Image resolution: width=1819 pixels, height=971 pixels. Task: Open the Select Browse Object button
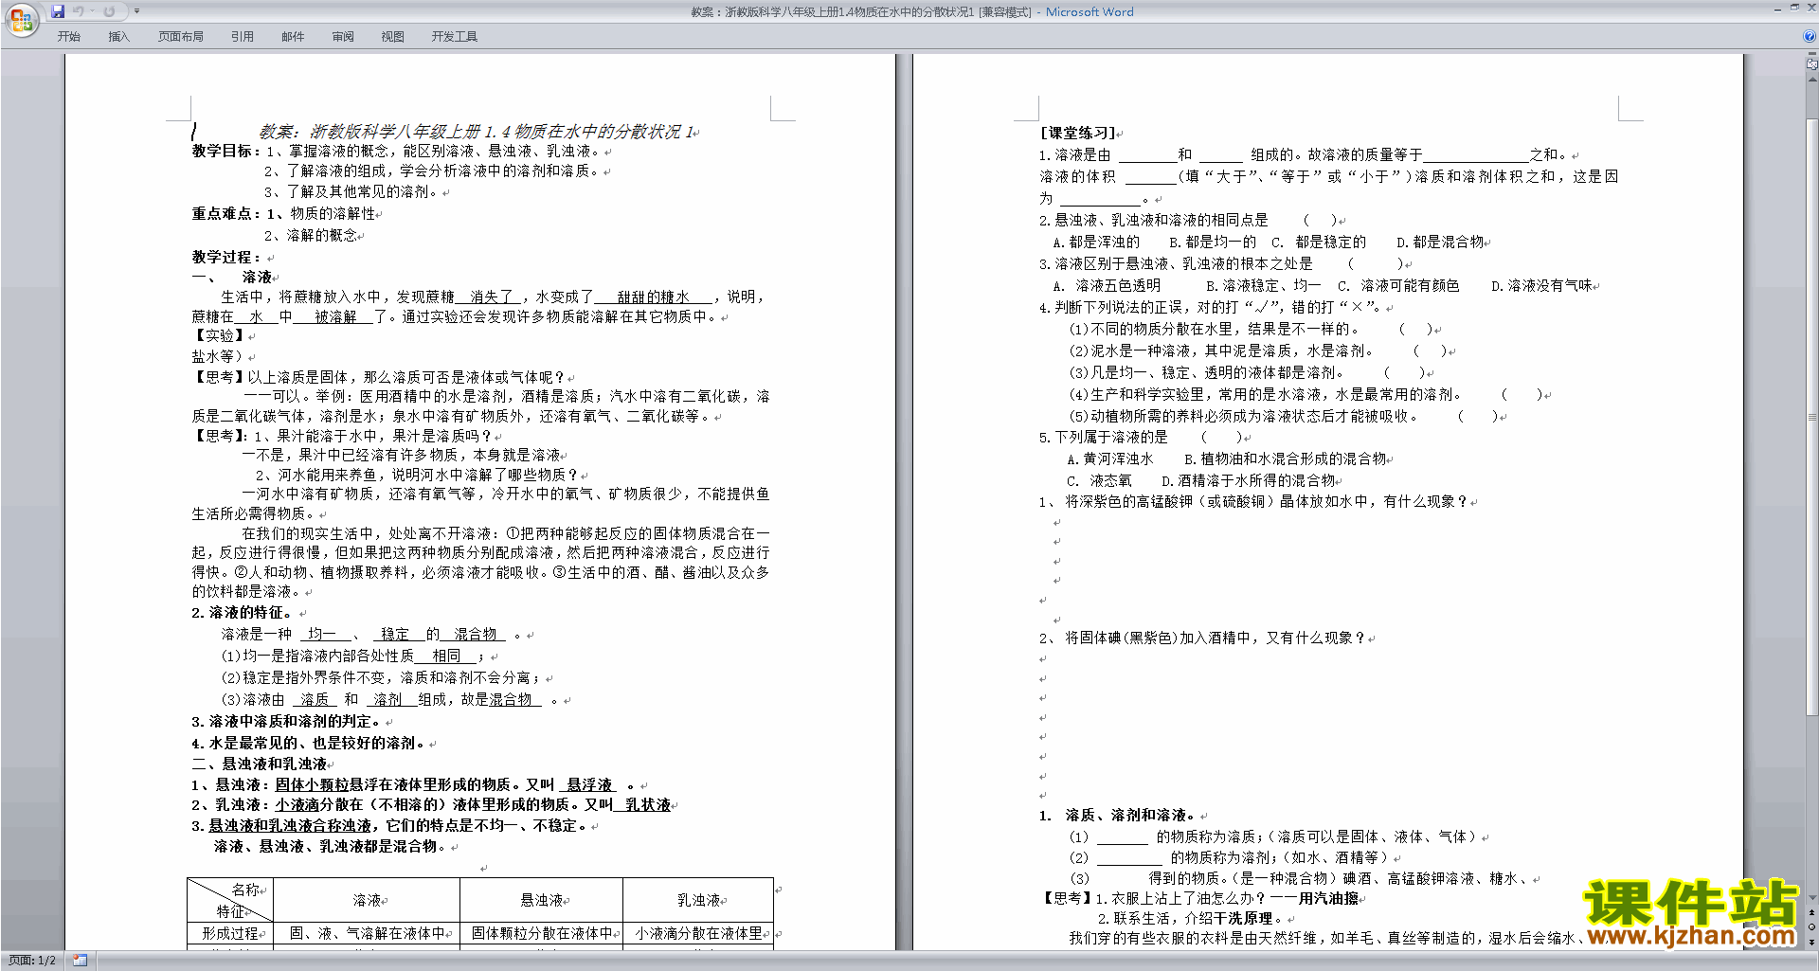1812,927
